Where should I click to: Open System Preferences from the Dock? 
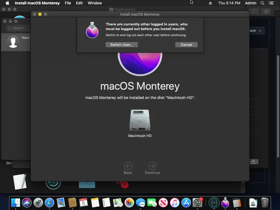click(x=197, y=203)
